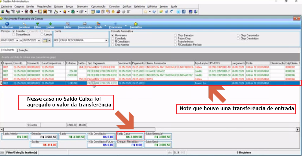Open start date 01/01/2020 dropdown

coord(17,40)
